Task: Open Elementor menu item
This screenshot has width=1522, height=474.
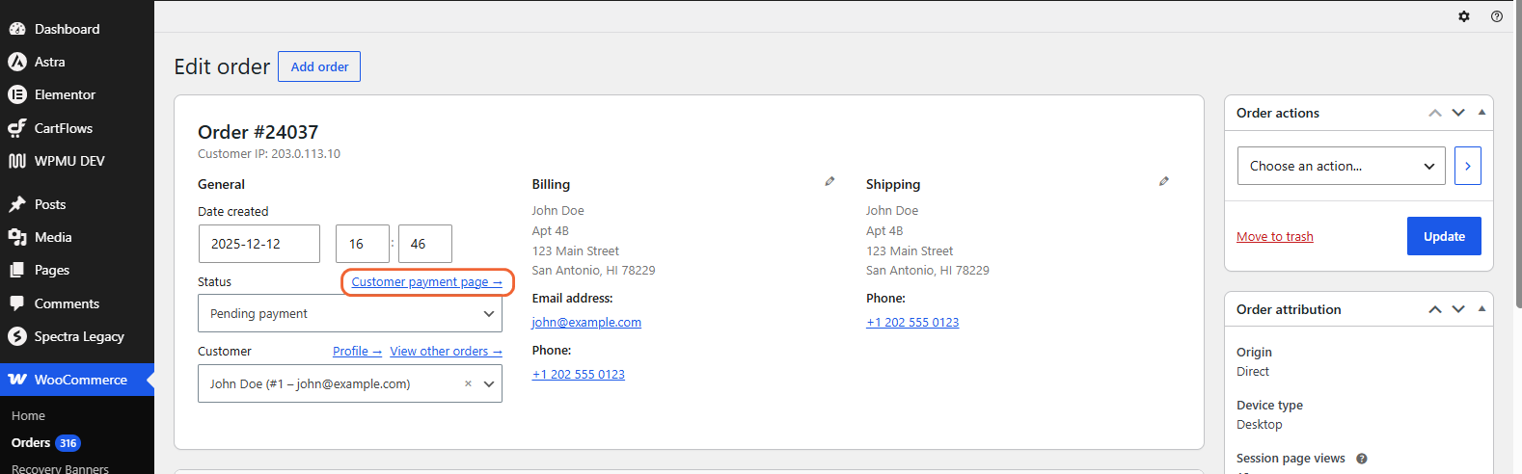Action: click(x=77, y=94)
